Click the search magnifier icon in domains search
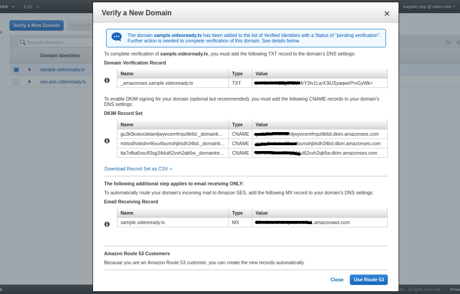This screenshot has width=460, height=294. (x=23, y=42)
